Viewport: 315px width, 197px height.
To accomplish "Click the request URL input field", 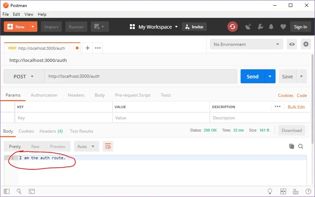I will (x=140, y=76).
